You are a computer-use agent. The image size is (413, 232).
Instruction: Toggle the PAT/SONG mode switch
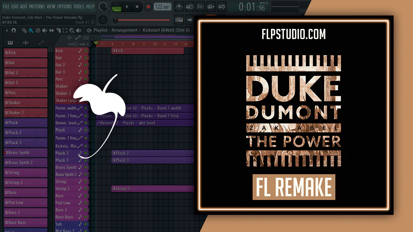(x=116, y=6)
